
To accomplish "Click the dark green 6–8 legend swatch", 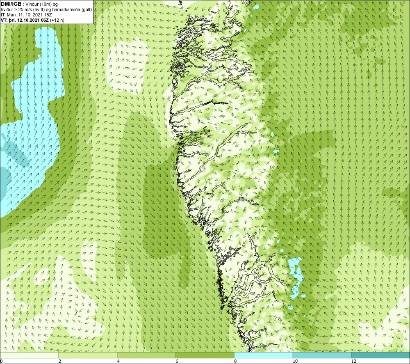I will click(205, 355).
